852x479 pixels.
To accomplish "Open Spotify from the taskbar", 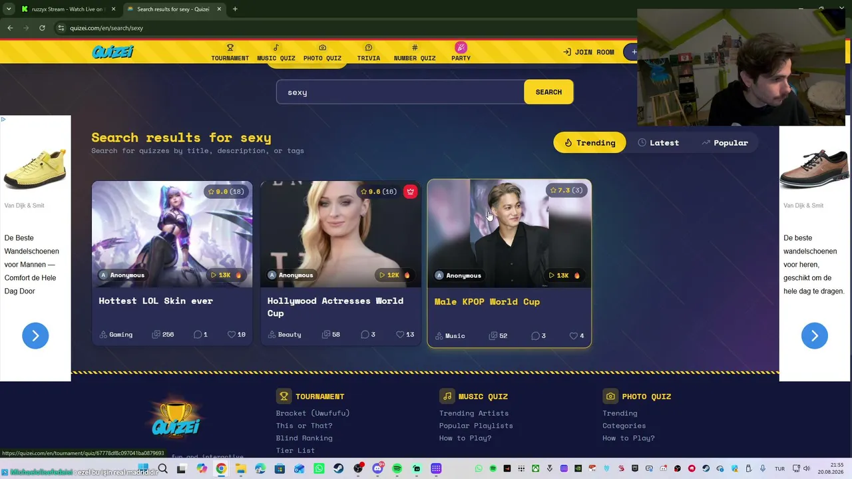I will point(397,469).
